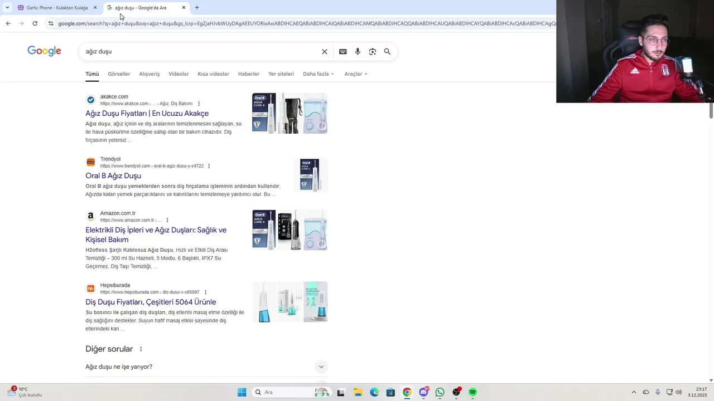
Task: Close the ağız duşu Google tab
Action: click(x=184, y=8)
